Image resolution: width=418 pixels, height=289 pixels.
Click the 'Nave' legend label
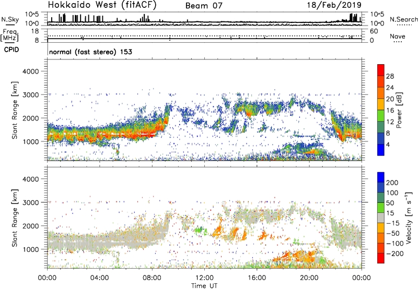click(x=398, y=36)
